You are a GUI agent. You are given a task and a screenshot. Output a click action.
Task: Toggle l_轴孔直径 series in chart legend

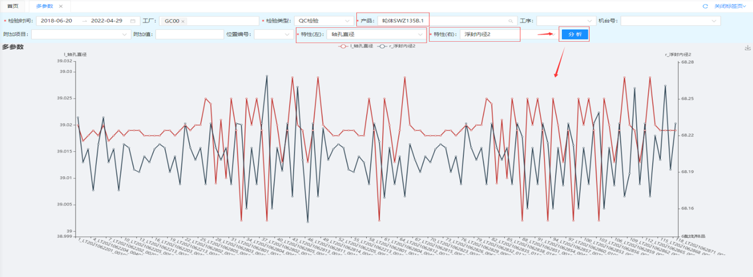(356, 46)
